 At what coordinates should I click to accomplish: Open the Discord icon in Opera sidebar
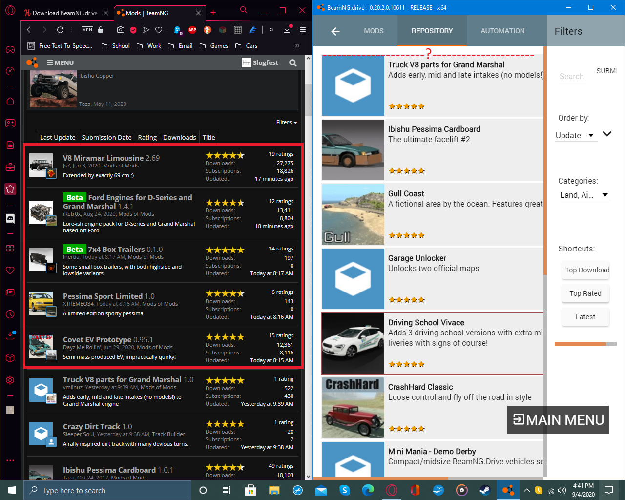tap(10, 218)
